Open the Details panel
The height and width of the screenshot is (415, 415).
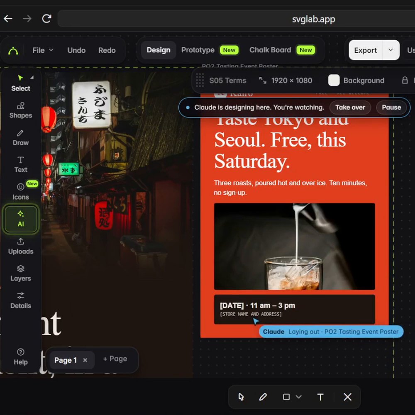tap(21, 300)
